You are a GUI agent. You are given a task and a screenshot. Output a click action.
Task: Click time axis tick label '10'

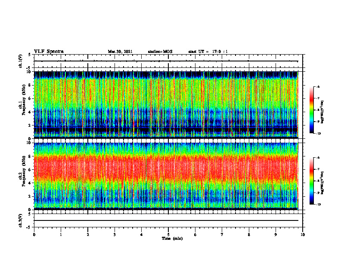tap(303, 235)
